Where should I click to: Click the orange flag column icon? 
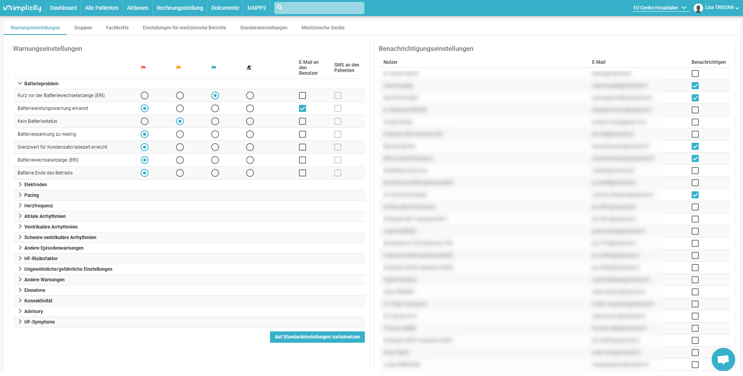pyautogui.click(x=178, y=68)
